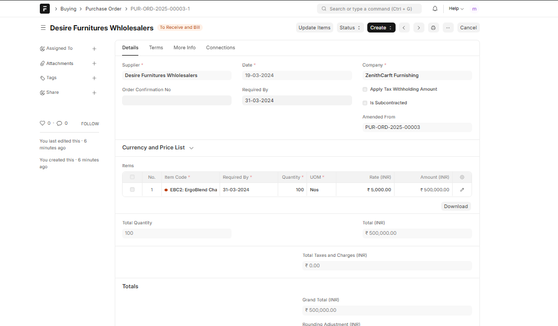The height and width of the screenshot is (326, 558).
Task: Click the search magnifier icon
Action: tap(324, 8)
